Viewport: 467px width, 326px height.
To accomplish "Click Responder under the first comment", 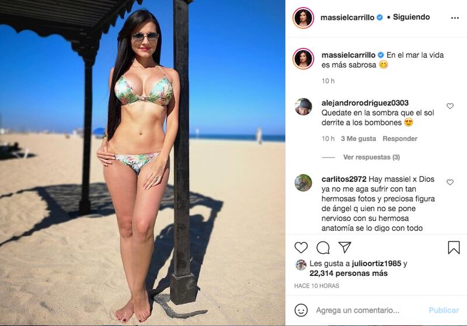I will 400,139.
